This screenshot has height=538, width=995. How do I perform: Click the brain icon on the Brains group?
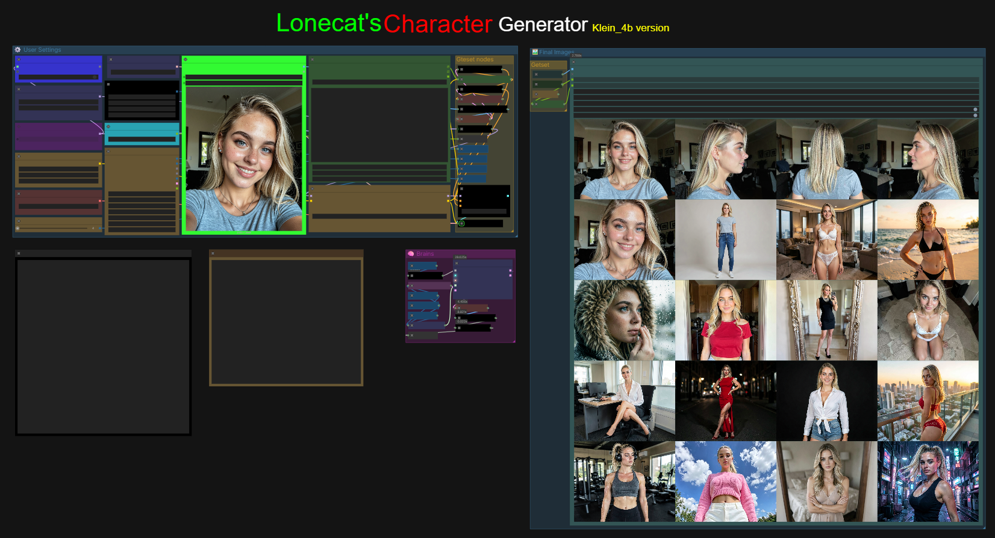411,254
